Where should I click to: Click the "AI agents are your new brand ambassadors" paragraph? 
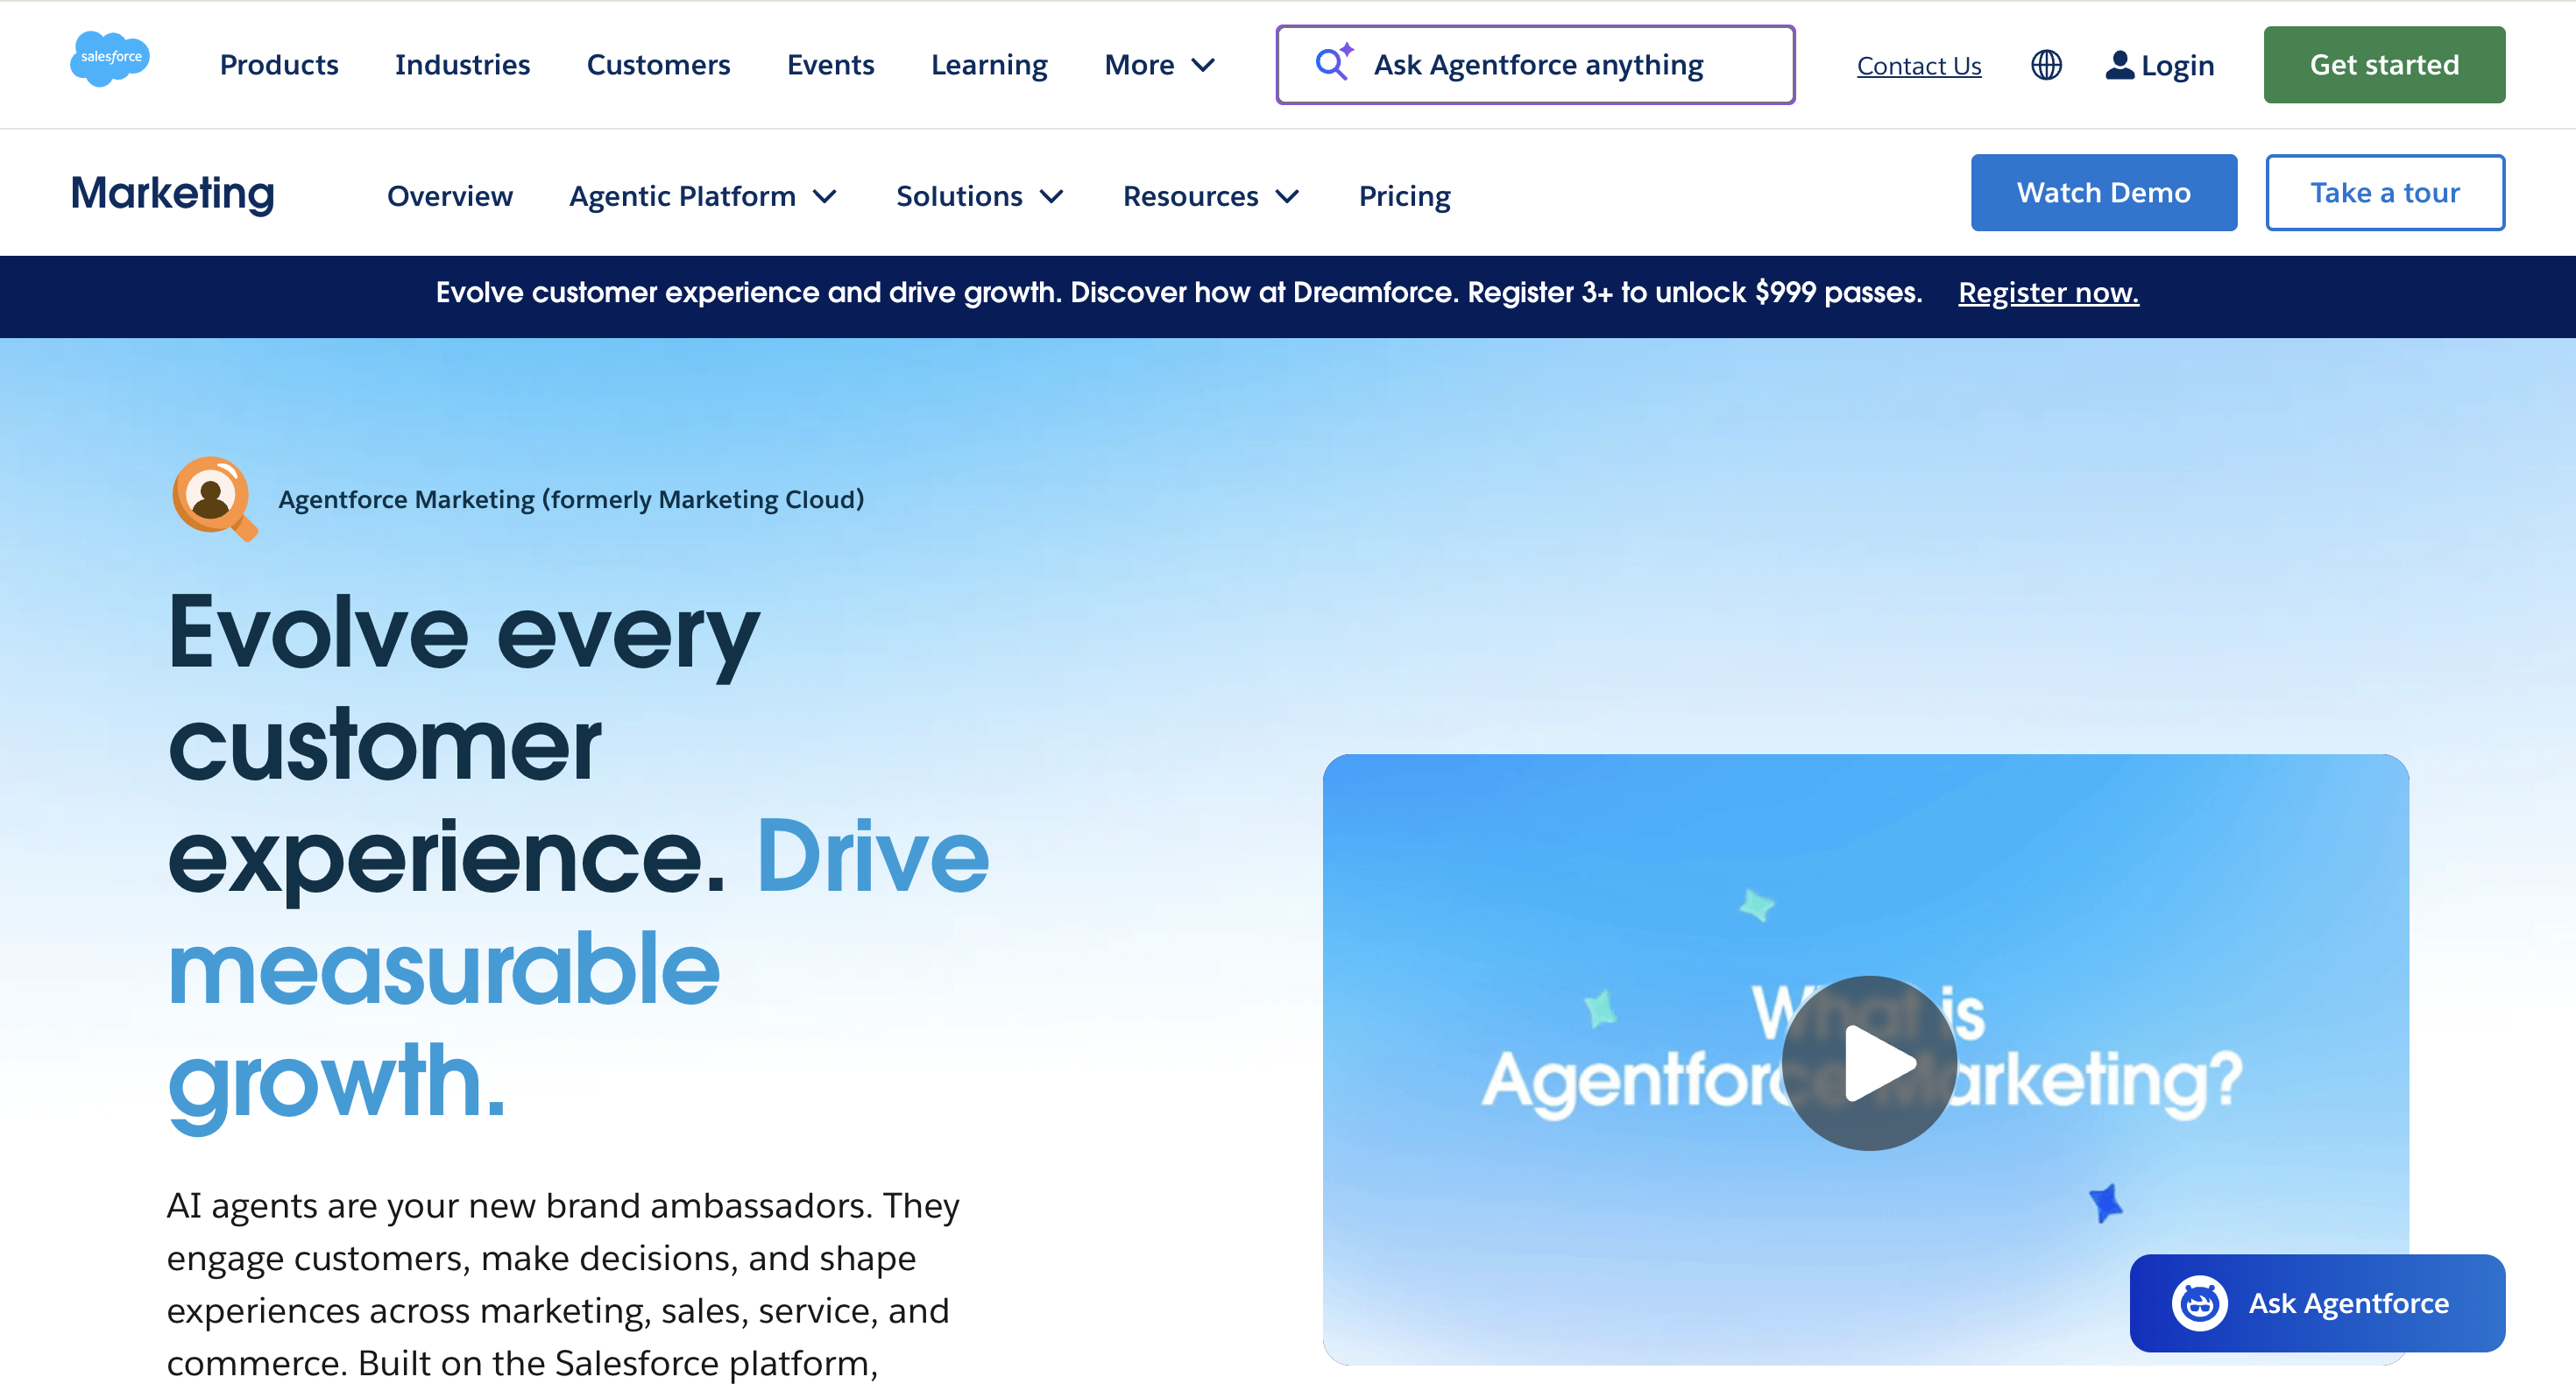pyautogui.click(x=563, y=1284)
